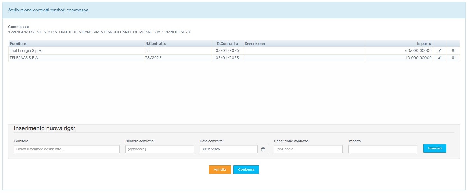Click the Descrizione contratto input field
Viewport: 468px width, 194px height.
(x=308, y=149)
